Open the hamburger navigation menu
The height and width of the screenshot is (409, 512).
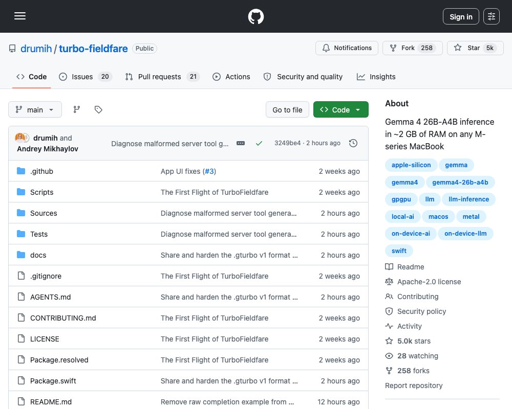[20, 16]
